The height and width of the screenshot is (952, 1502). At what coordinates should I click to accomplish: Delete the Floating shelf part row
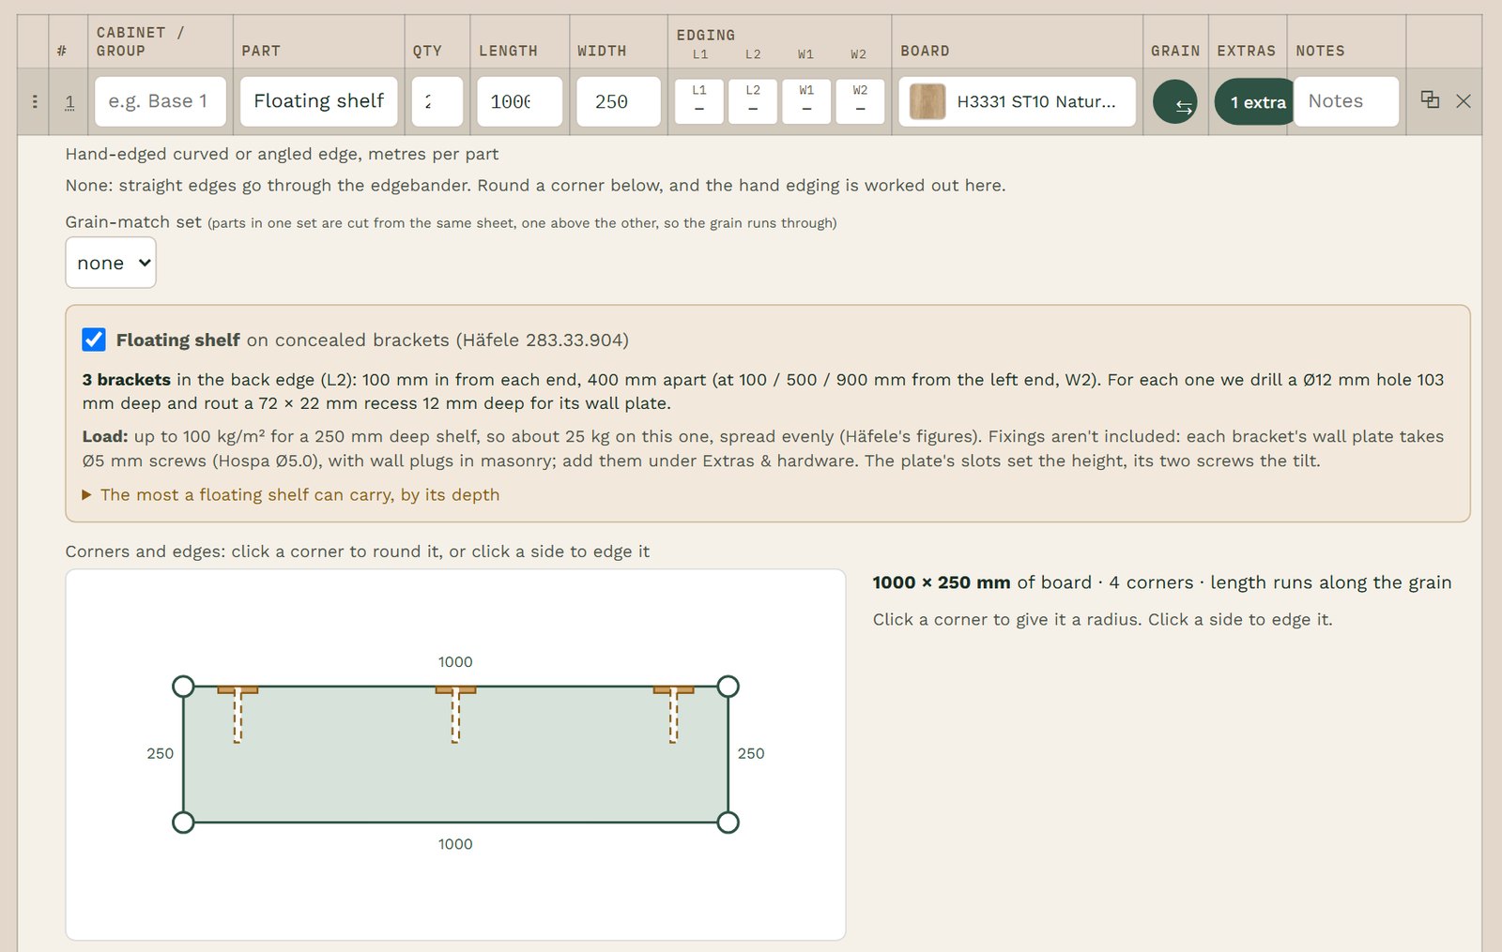(1464, 100)
